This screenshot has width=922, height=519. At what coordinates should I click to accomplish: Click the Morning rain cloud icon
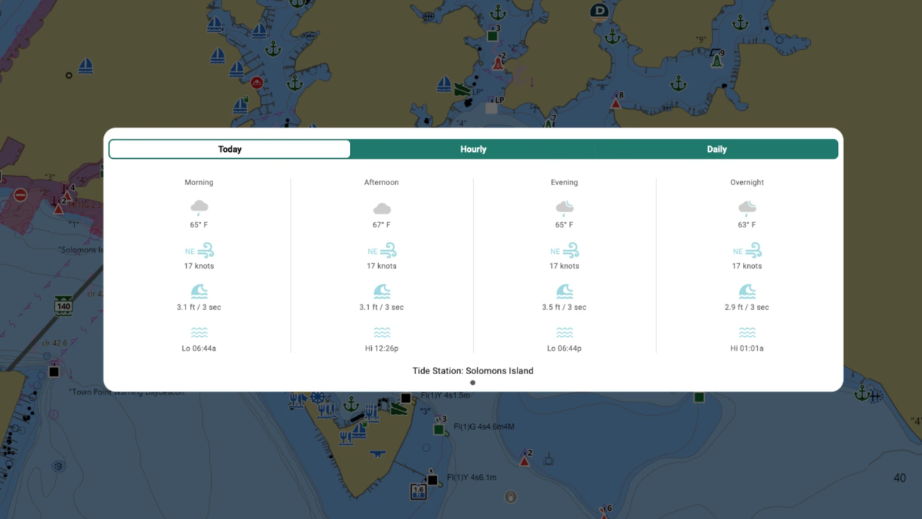tap(199, 208)
